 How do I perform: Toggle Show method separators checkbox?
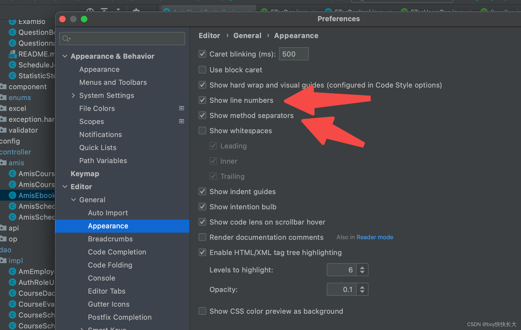click(x=202, y=115)
